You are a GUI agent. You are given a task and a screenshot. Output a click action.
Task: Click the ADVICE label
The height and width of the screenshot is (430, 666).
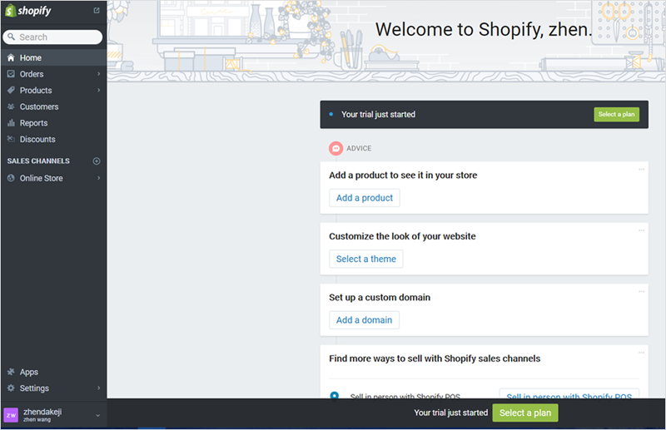point(359,148)
